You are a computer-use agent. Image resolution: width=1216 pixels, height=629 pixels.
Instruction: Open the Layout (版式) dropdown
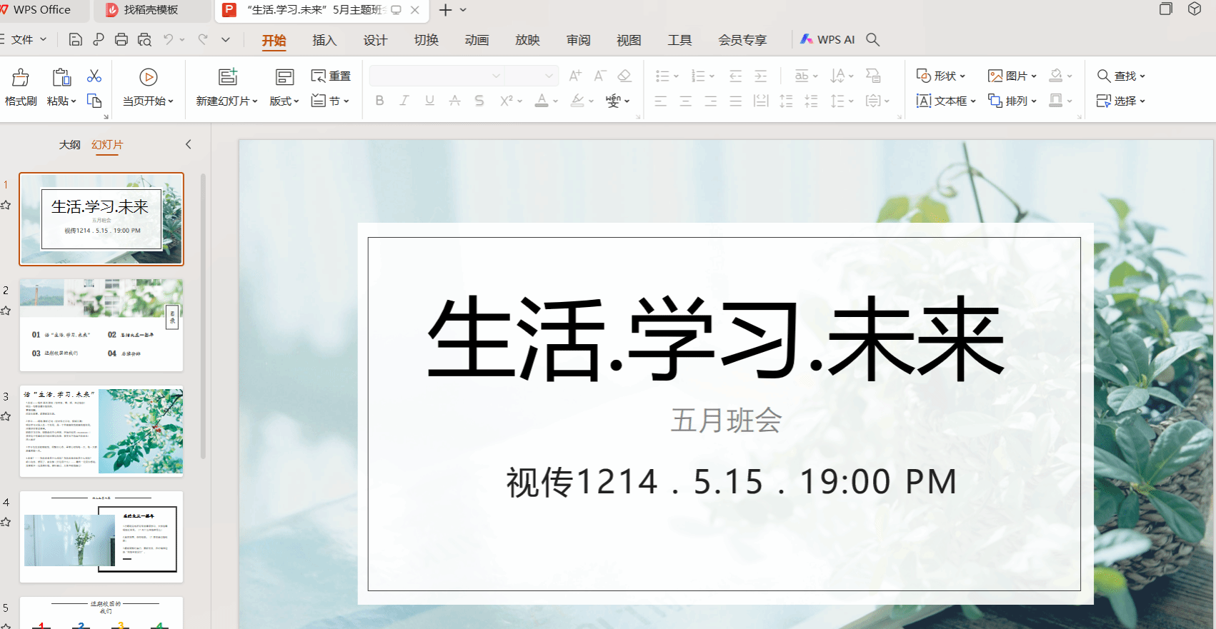(284, 101)
